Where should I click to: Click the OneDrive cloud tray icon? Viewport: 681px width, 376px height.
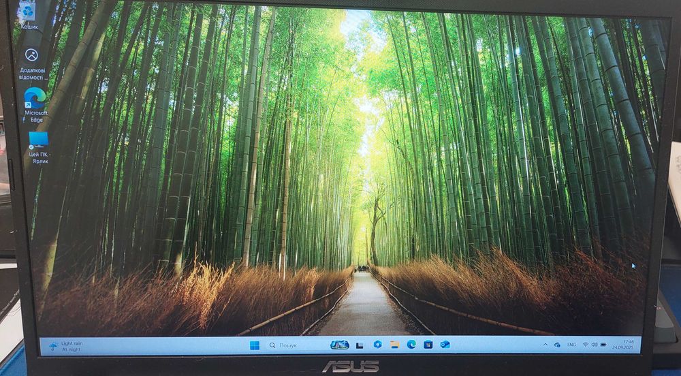(557, 345)
